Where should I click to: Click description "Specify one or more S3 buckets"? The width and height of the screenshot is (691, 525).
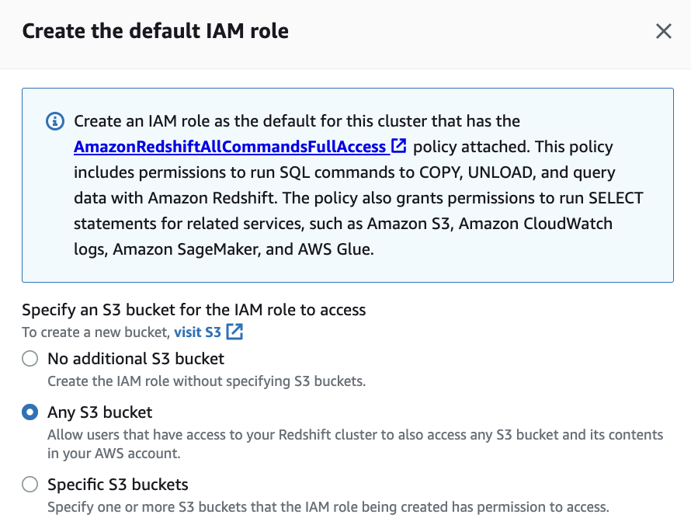[328, 508]
